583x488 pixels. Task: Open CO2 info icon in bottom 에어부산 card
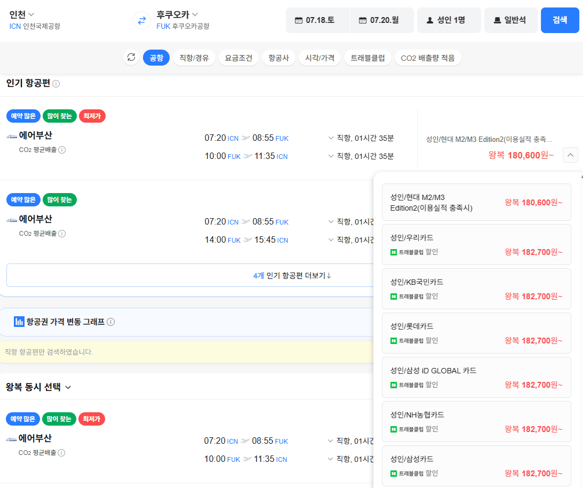(x=61, y=453)
